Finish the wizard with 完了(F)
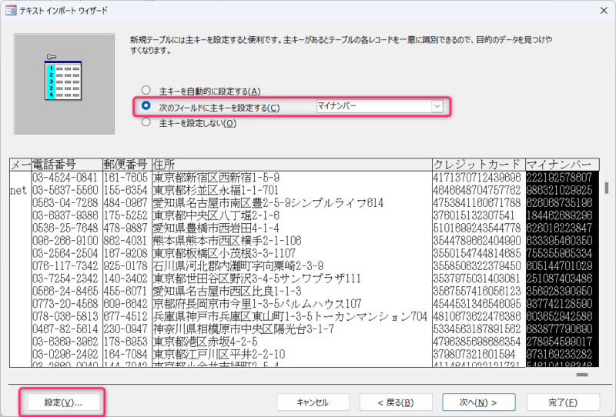The image size is (616, 417). (563, 402)
